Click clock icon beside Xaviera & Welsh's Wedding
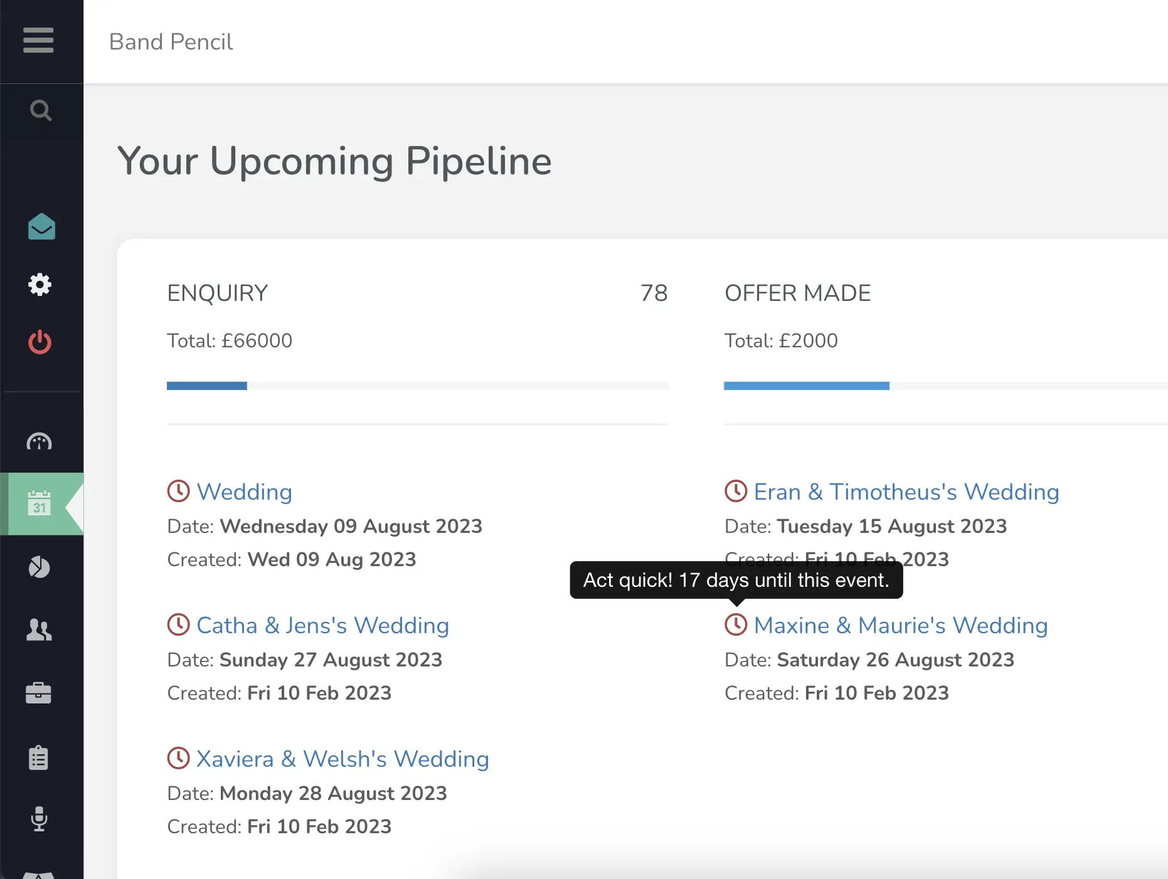This screenshot has height=879, width=1168. 179,758
